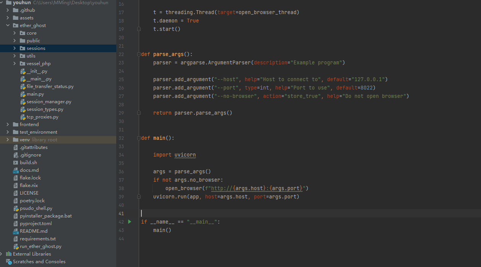Click the folder icon of the sessions package
Screen dimensions: 481x267
coord(22,48)
